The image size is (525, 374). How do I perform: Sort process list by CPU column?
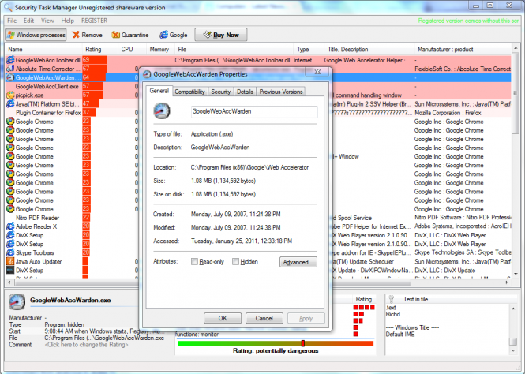133,50
